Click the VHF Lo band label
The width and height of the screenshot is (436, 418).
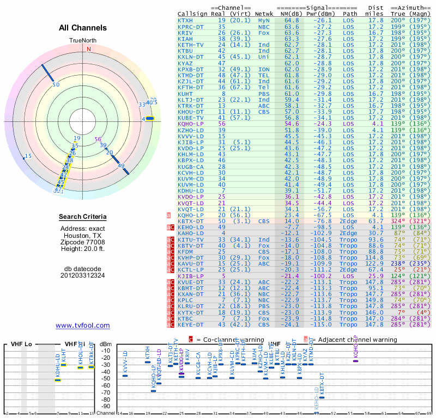coord(21,344)
